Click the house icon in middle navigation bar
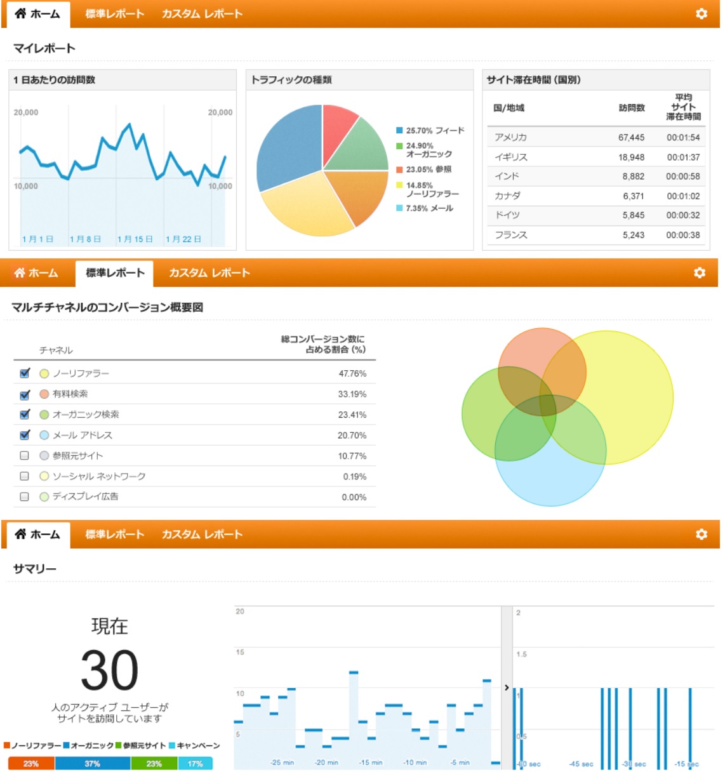725x772 pixels. (20, 272)
